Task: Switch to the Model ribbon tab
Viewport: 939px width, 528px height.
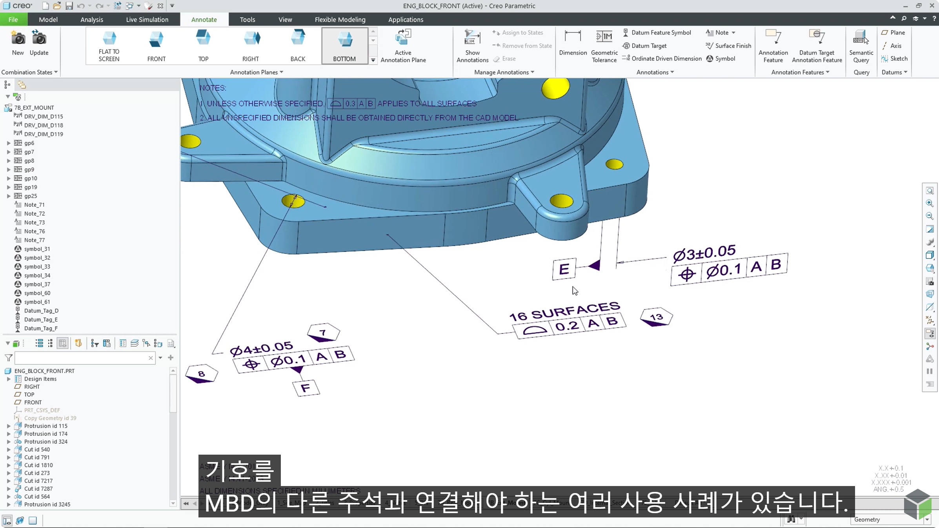Action: click(48, 20)
